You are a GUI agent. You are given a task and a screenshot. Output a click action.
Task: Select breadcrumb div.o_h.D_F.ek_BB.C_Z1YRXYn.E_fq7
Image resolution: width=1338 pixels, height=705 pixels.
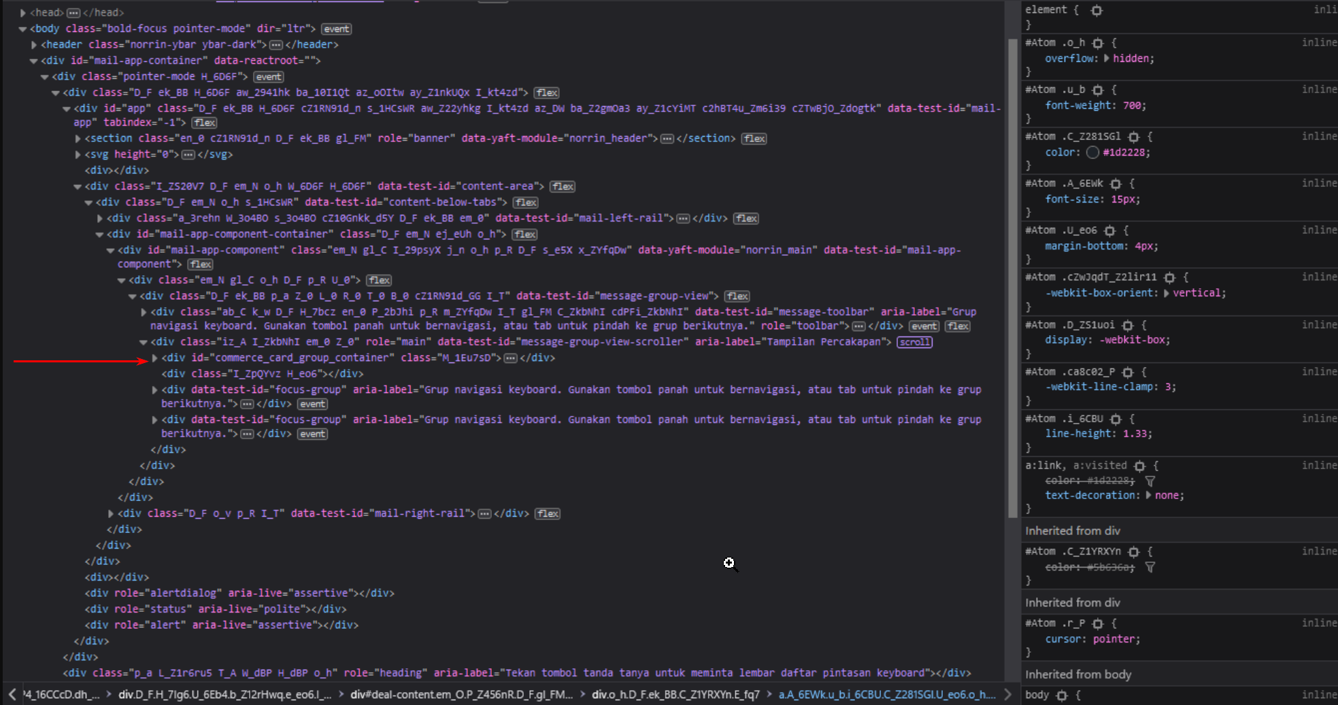675,694
